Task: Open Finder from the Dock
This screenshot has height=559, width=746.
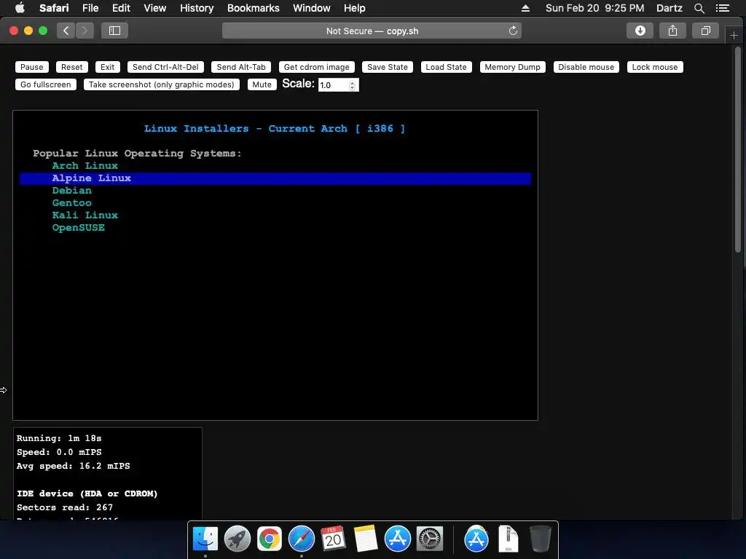Action: click(x=205, y=539)
